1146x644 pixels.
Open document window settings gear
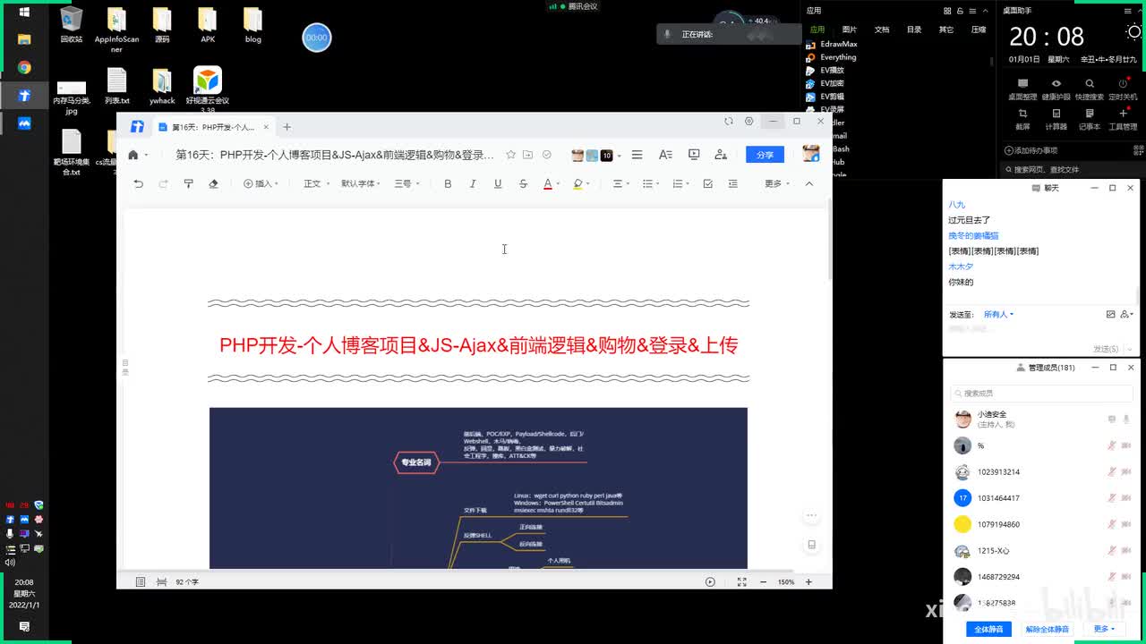point(749,122)
